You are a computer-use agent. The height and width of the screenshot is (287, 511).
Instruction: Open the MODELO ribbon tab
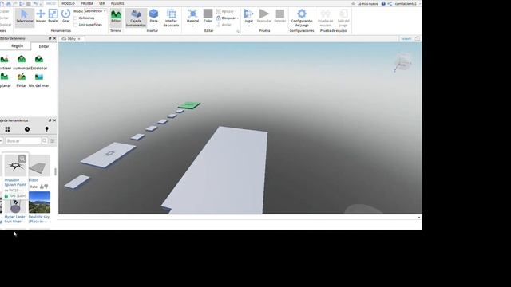pos(68,3)
